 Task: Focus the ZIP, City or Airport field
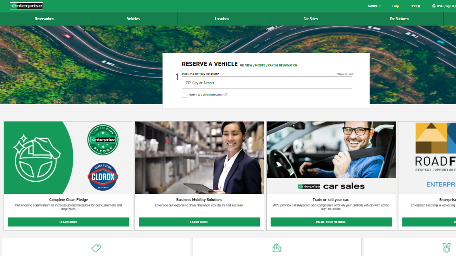tap(267, 83)
